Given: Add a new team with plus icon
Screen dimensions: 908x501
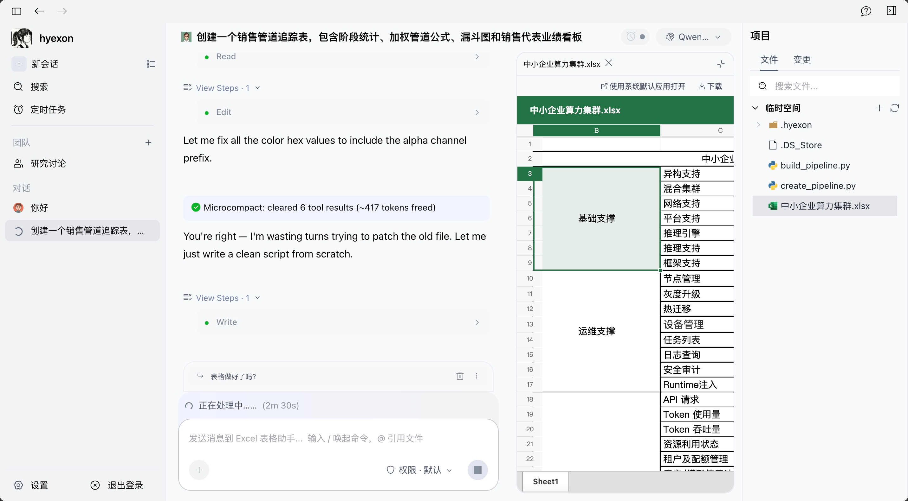Looking at the screenshot, I should pos(148,143).
